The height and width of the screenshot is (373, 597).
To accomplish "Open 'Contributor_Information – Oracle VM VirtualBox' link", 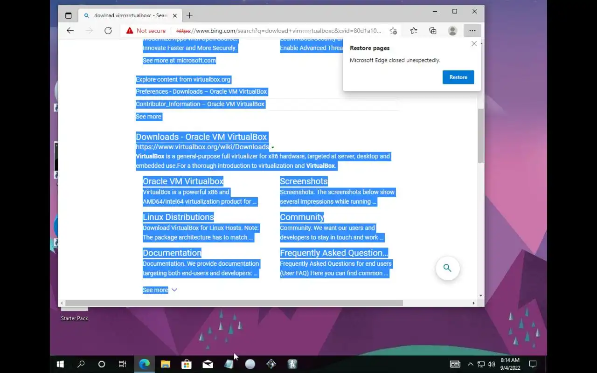I will [200, 104].
